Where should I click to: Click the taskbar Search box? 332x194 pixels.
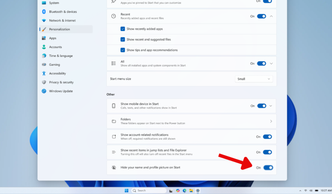coord(148,191)
